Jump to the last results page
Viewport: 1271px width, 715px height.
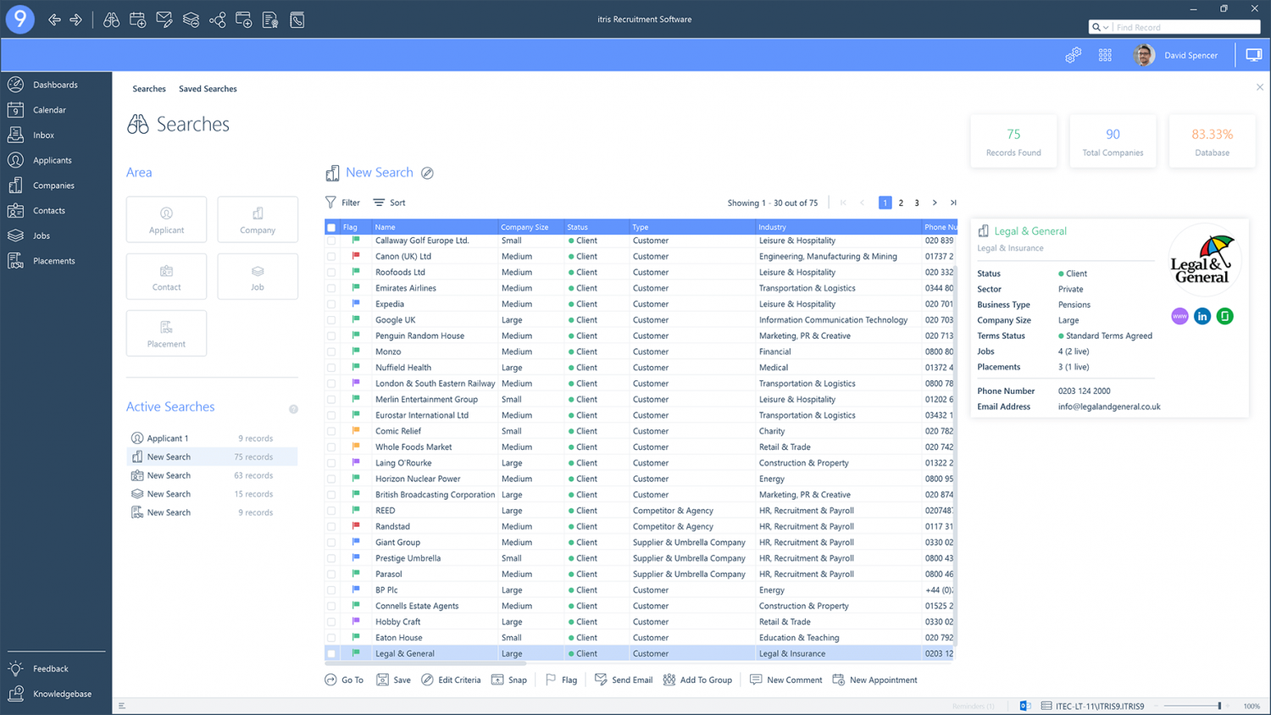coord(953,202)
